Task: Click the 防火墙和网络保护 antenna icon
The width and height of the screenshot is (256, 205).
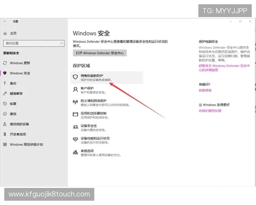Action: (75, 102)
